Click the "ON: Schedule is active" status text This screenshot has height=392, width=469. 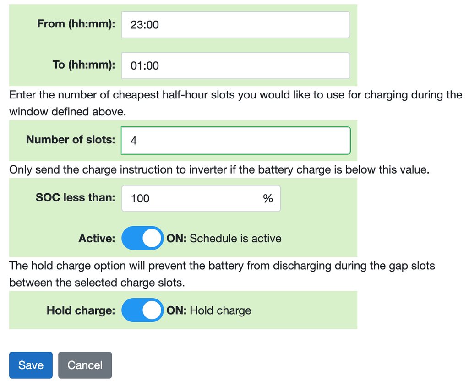[x=224, y=239]
